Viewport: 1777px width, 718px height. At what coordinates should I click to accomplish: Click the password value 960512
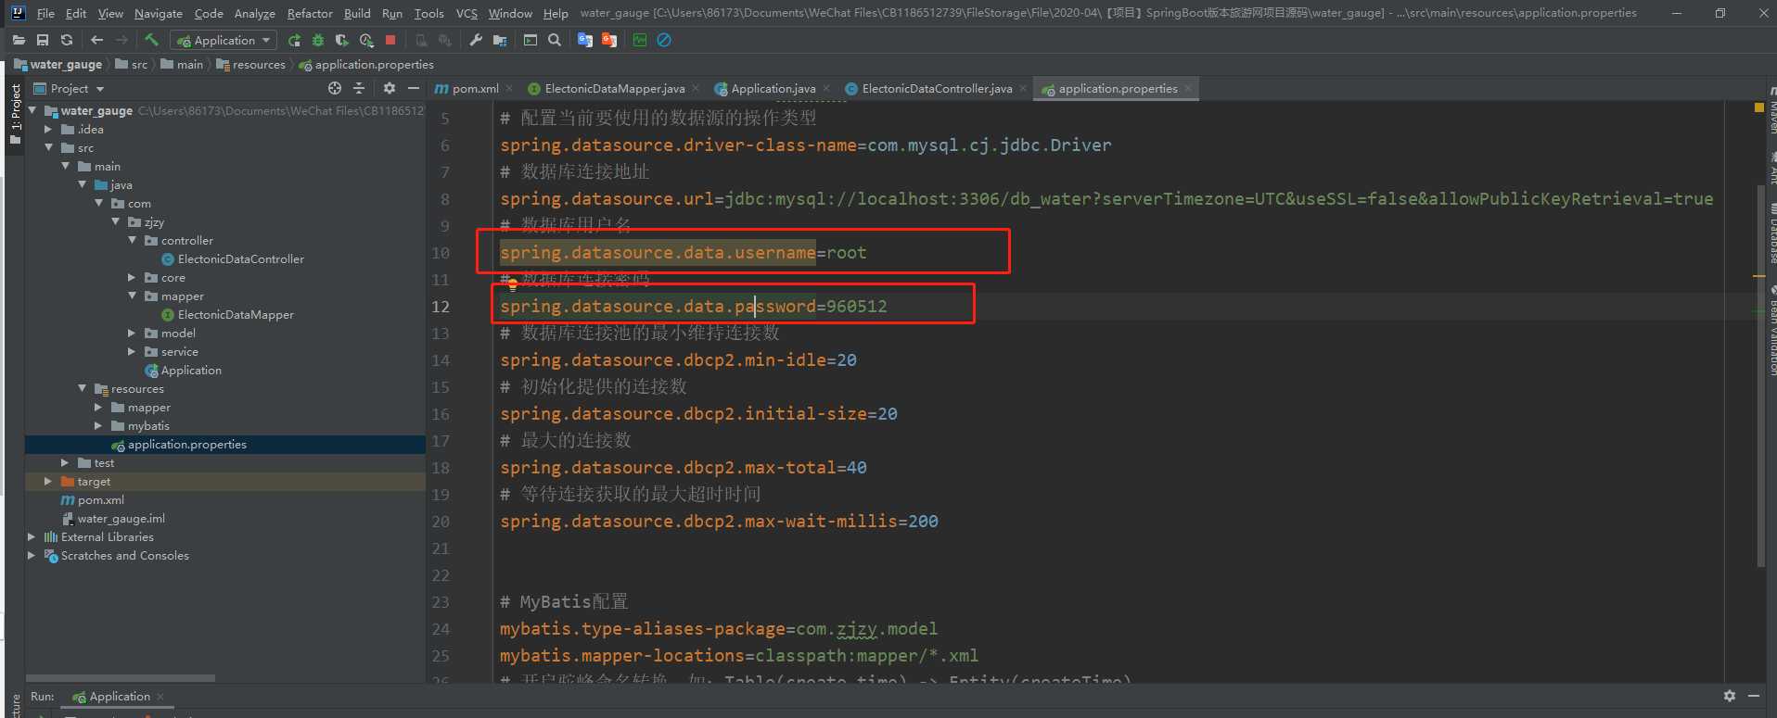click(x=857, y=307)
